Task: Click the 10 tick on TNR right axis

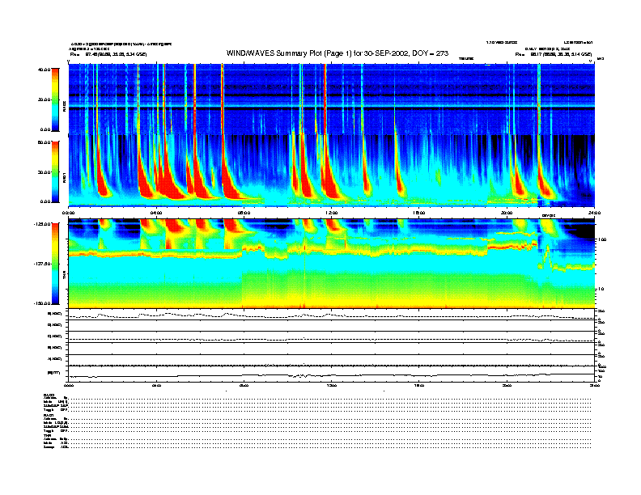Action: 601,289
